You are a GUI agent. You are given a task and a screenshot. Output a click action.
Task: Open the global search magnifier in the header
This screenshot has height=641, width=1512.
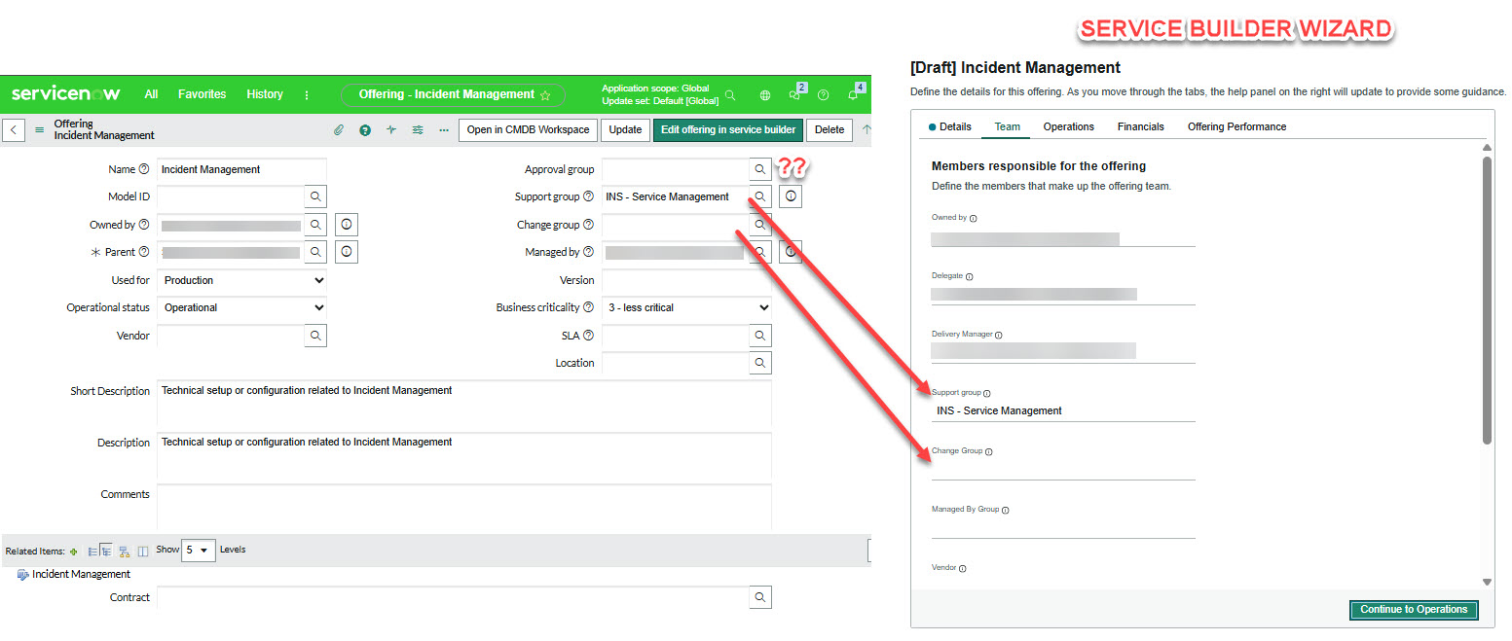[x=730, y=95]
